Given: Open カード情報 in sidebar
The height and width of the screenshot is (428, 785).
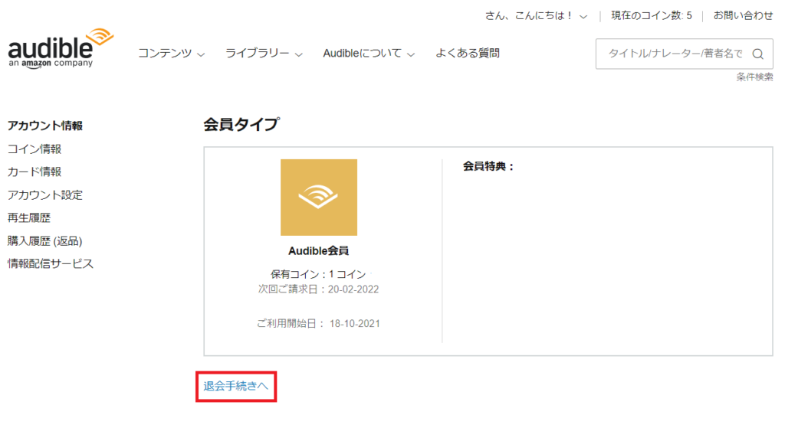Looking at the screenshot, I should tap(34, 172).
